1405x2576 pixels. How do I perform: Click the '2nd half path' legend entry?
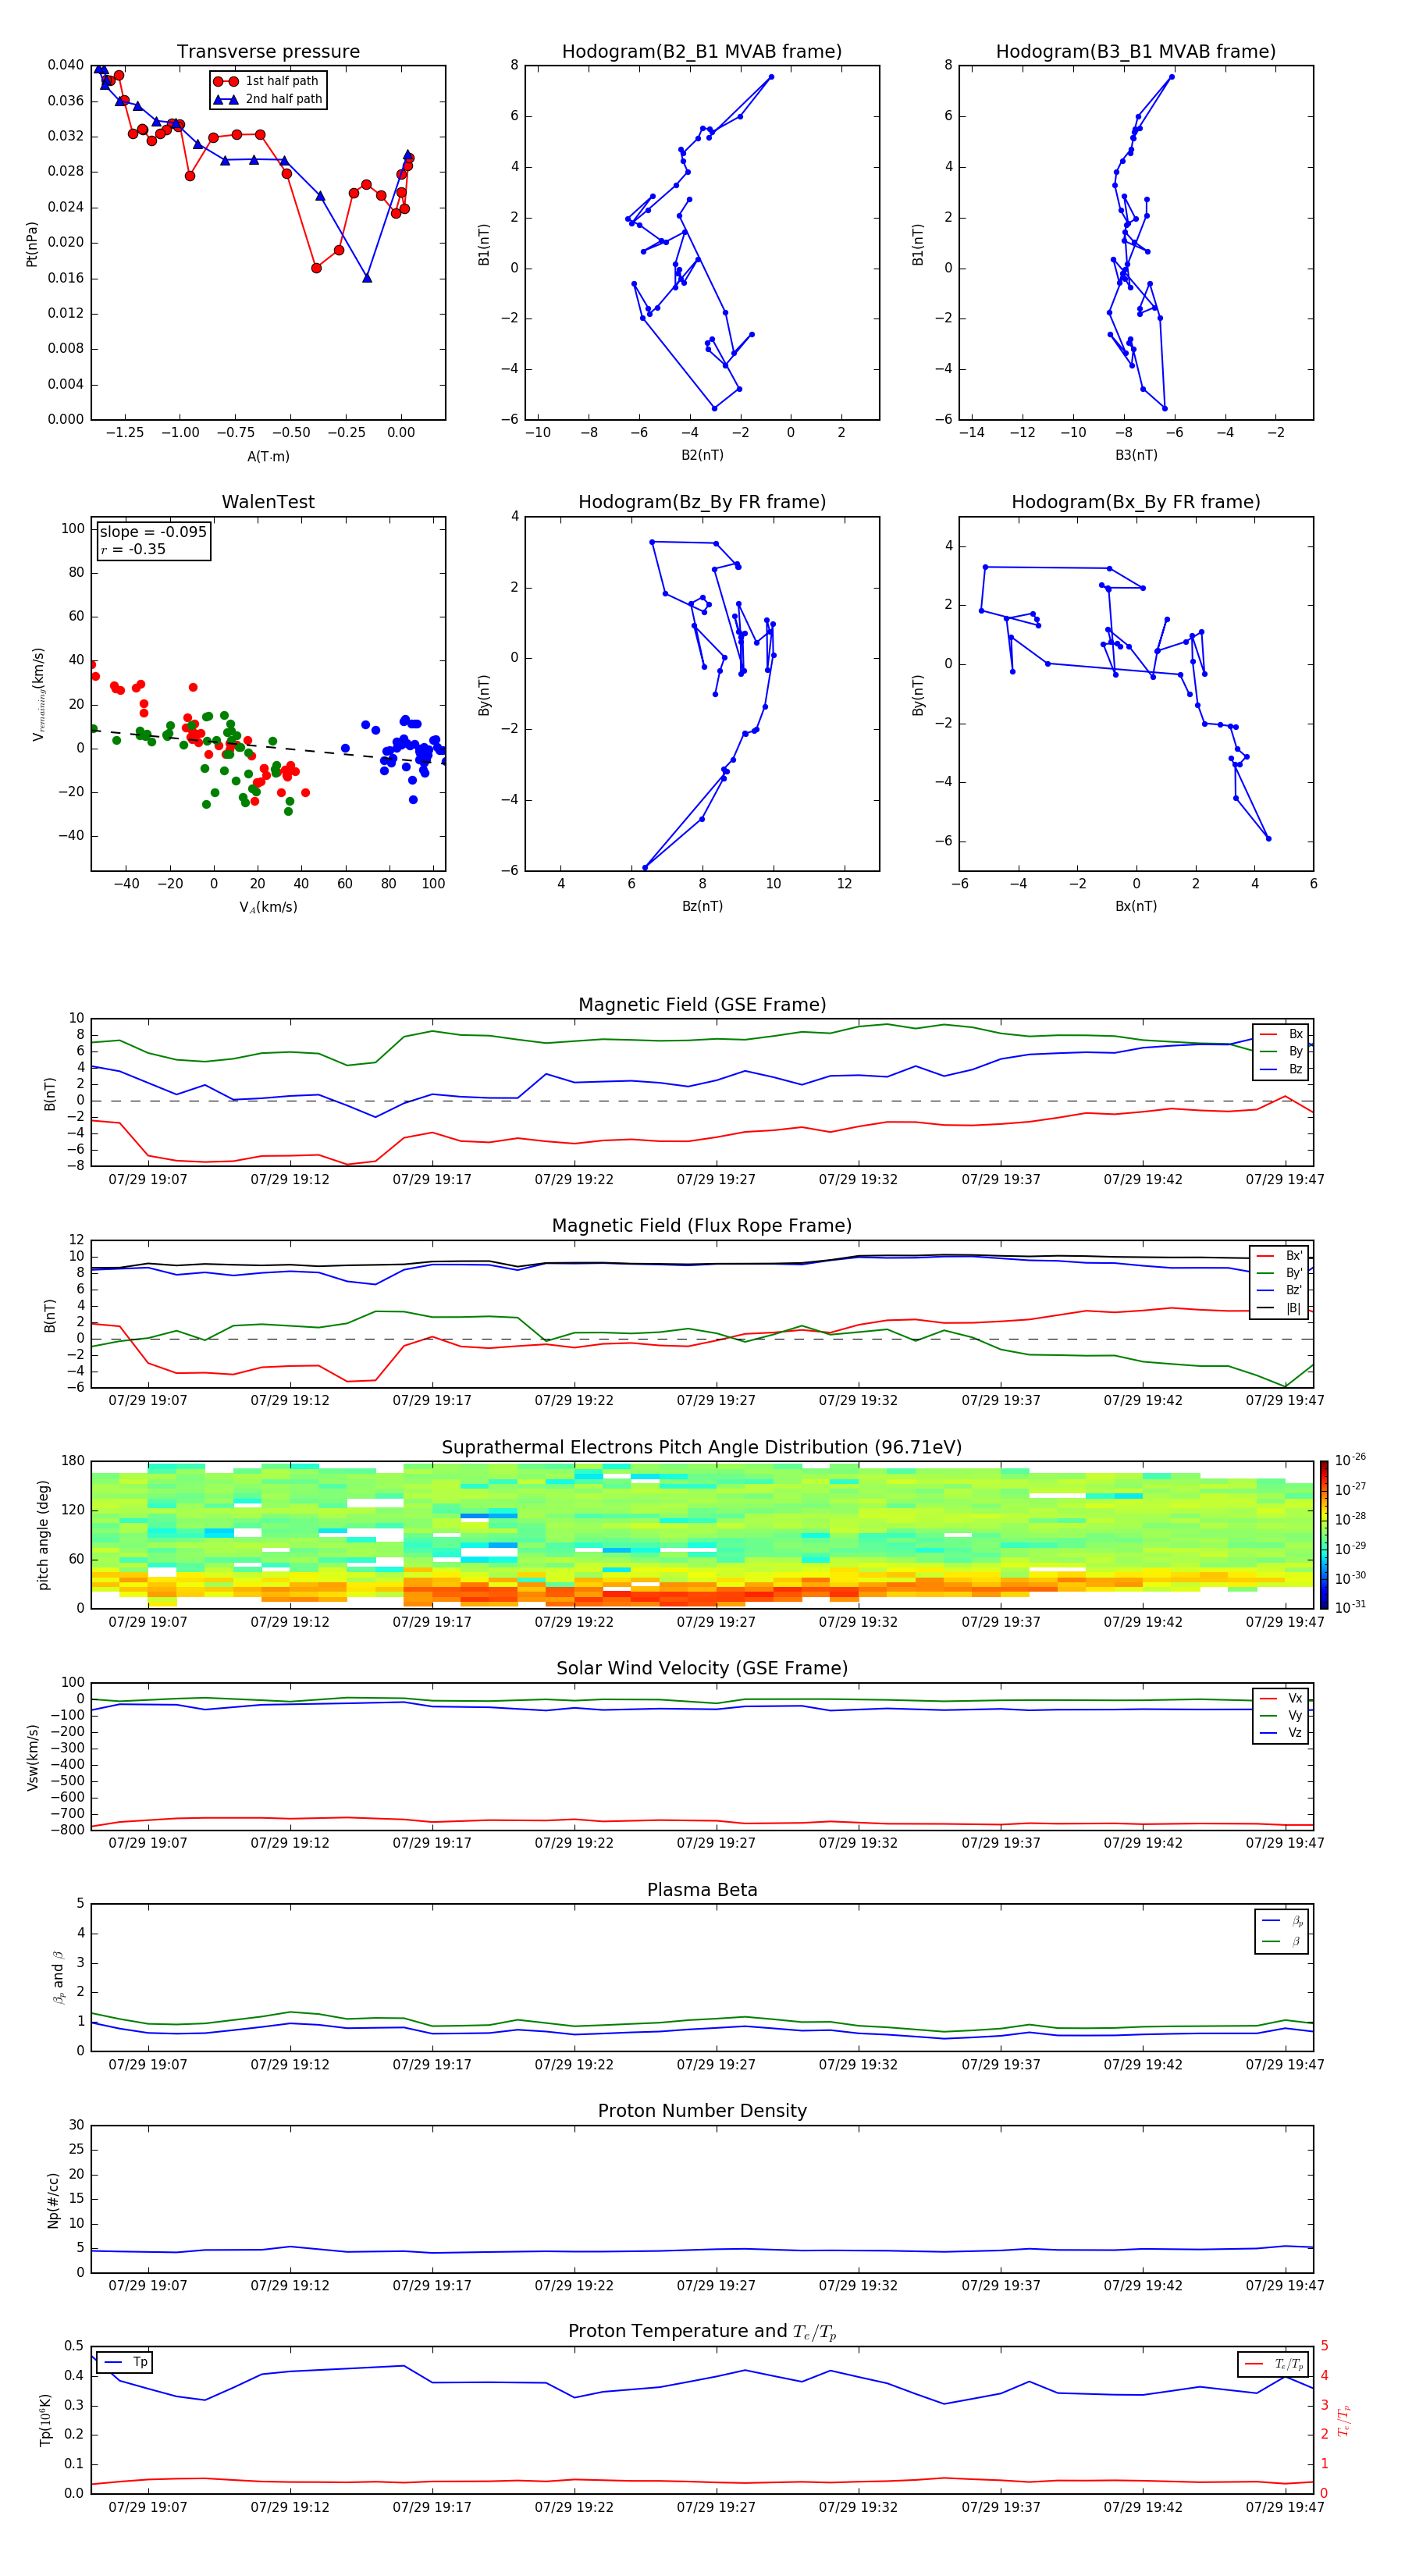[267, 99]
